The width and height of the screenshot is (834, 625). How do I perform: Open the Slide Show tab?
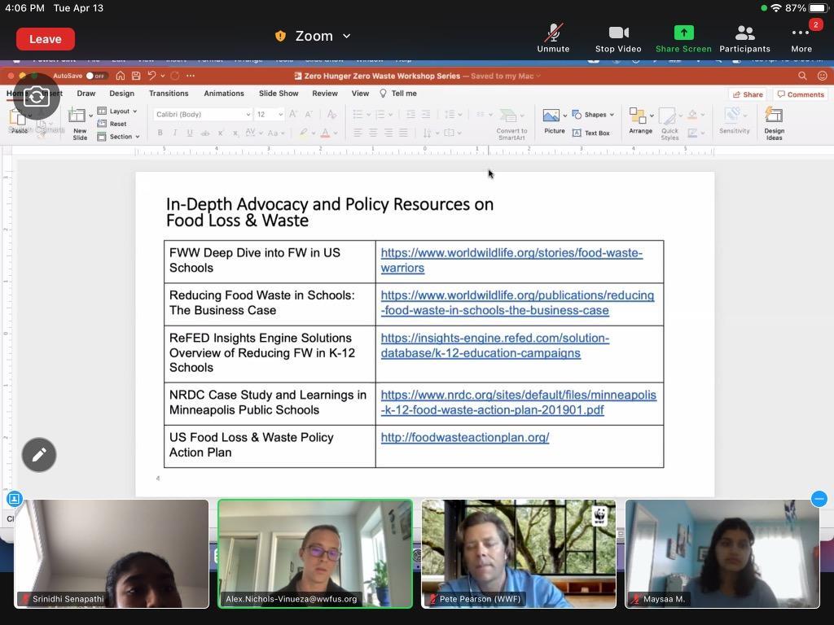click(x=278, y=94)
